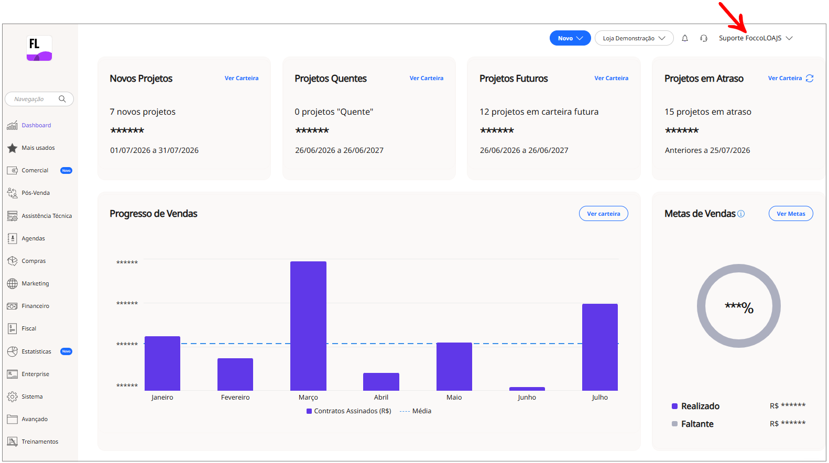The height and width of the screenshot is (463, 829).
Task: Click info icon beside Metas de Vendas
Action: [x=741, y=214]
